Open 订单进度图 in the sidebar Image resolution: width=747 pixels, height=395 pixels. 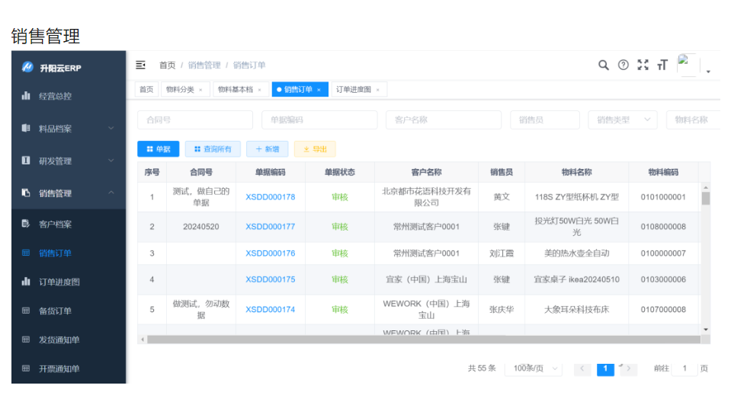click(x=59, y=282)
